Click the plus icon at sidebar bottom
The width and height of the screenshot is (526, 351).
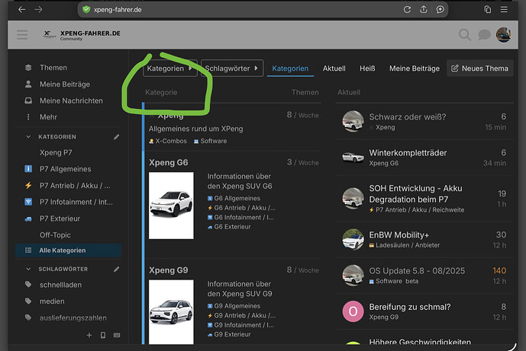coord(89,335)
